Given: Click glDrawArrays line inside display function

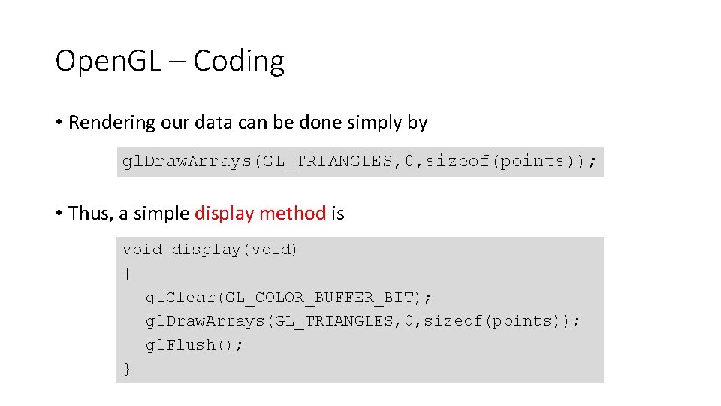Looking at the screenshot, I should (x=363, y=321).
